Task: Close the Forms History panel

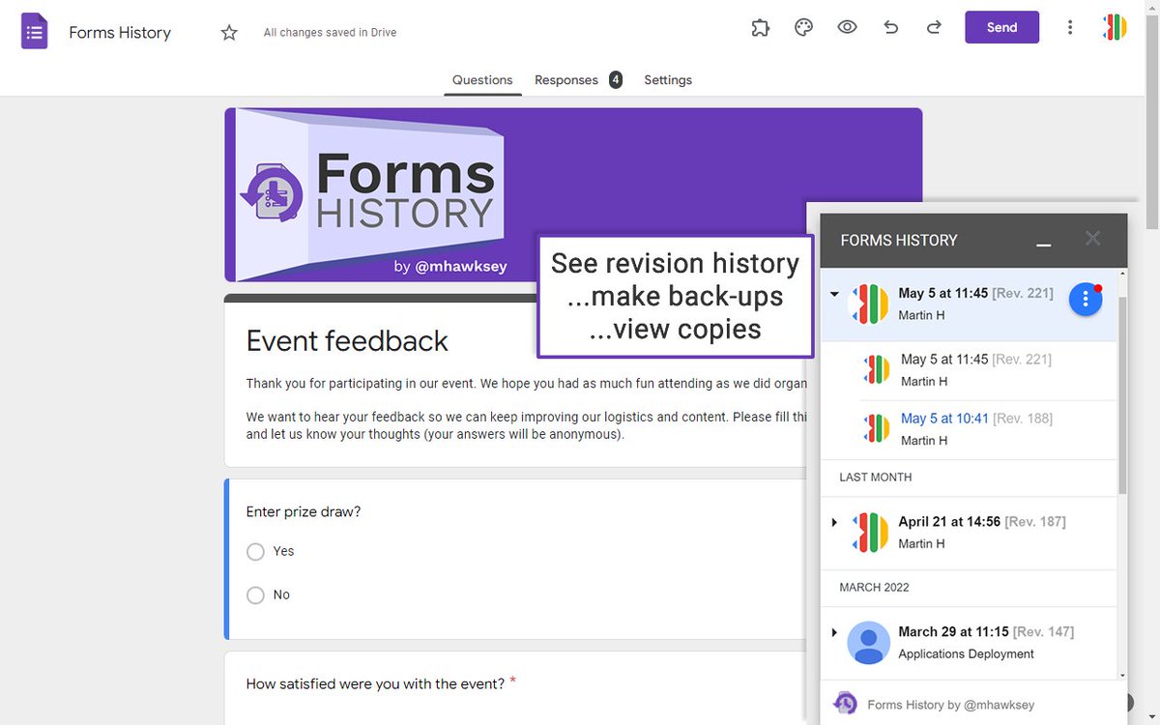Action: pos(1092,238)
